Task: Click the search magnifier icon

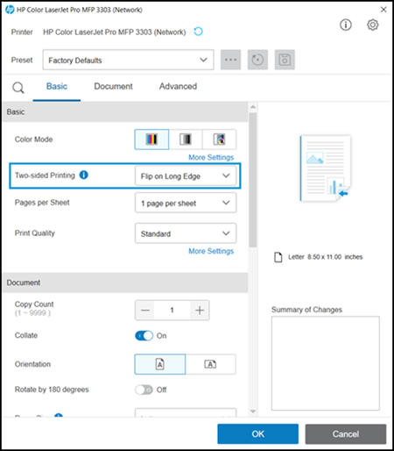Action: [x=18, y=88]
